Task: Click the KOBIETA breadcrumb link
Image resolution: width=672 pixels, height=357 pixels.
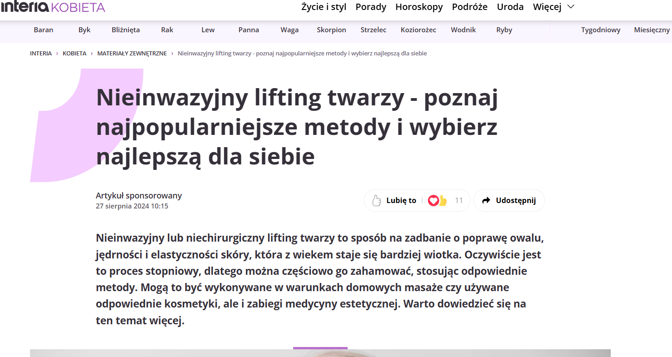Action: pyautogui.click(x=74, y=54)
